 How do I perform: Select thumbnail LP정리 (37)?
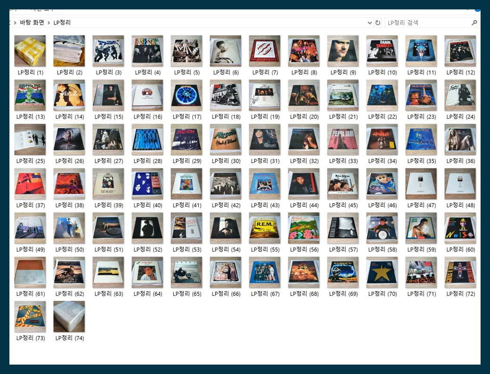30,184
